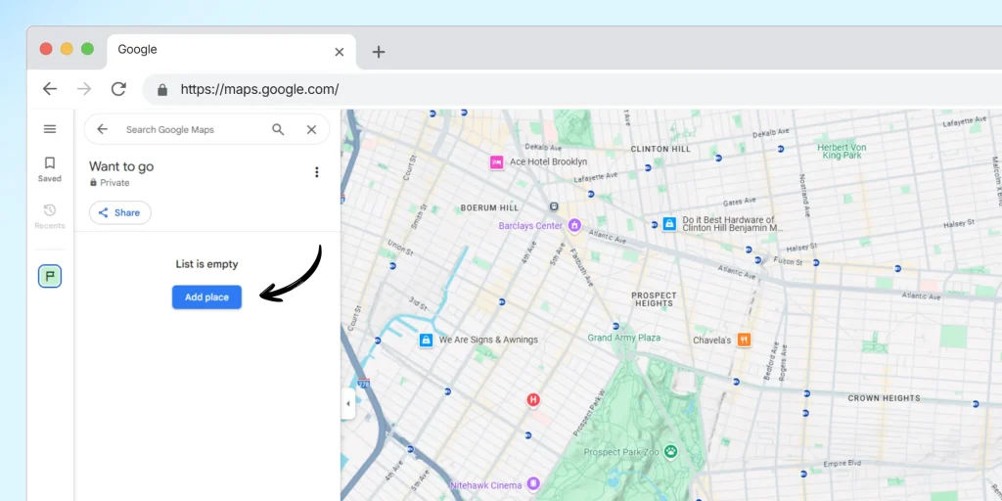The height and width of the screenshot is (501, 1002).
Task: Collapse the side panel with arrow tab
Action: coord(347,403)
